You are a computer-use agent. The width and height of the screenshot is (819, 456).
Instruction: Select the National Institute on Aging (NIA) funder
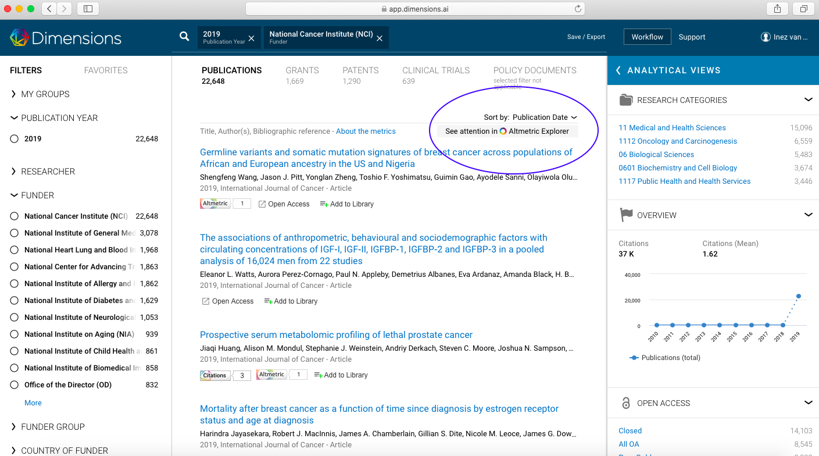(x=16, y=334)
